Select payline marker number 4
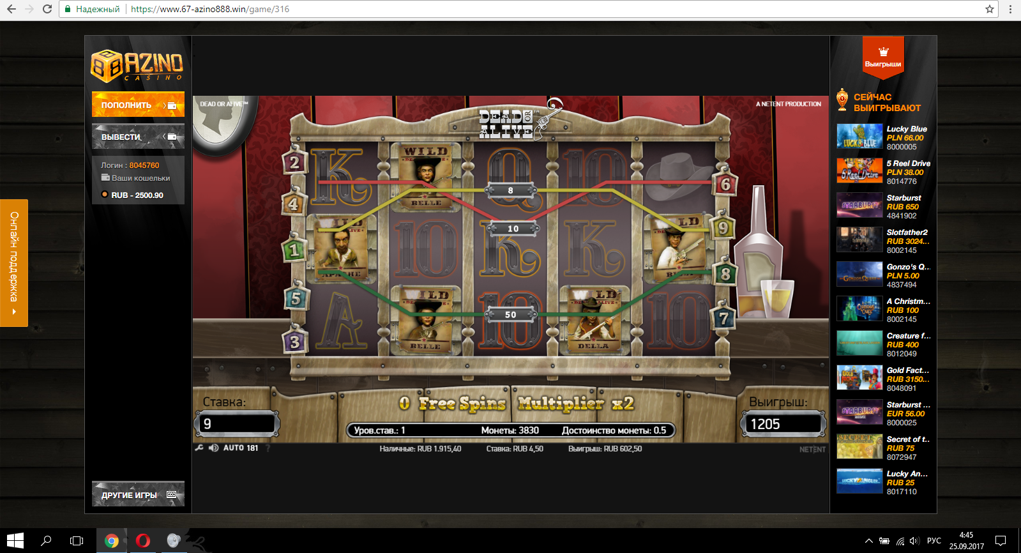 293,204
